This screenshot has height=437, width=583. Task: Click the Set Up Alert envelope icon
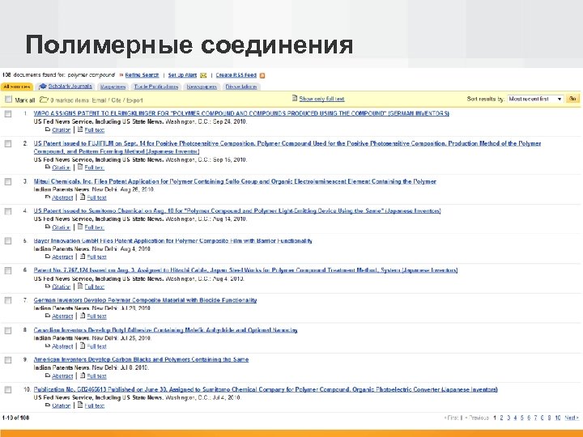203,75
